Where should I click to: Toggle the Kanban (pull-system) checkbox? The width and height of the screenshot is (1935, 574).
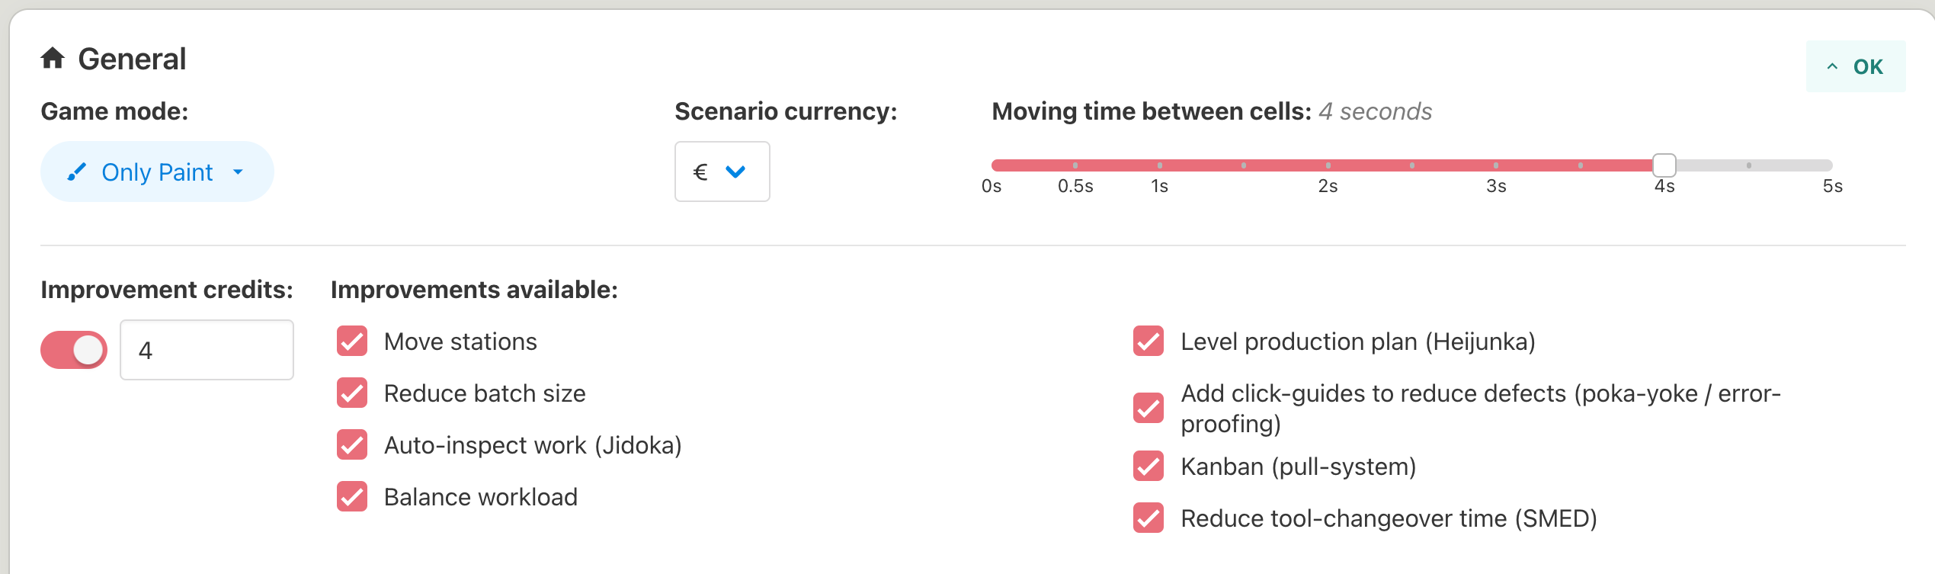(1149, 467)
